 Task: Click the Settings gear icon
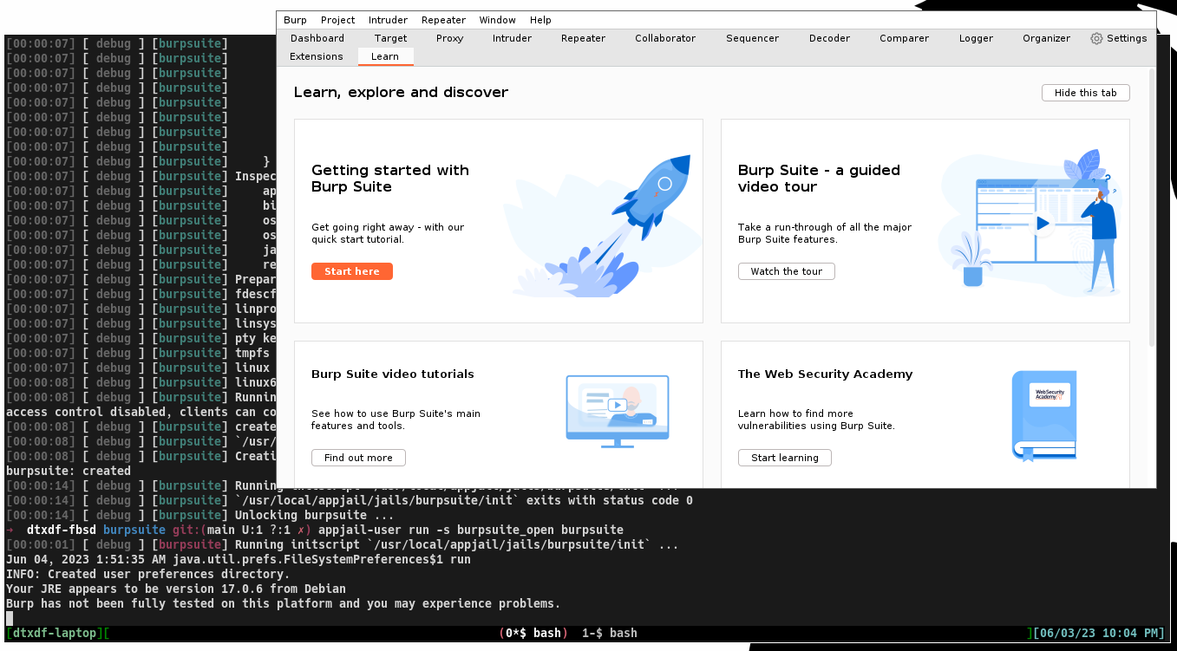pos(1096,38)
